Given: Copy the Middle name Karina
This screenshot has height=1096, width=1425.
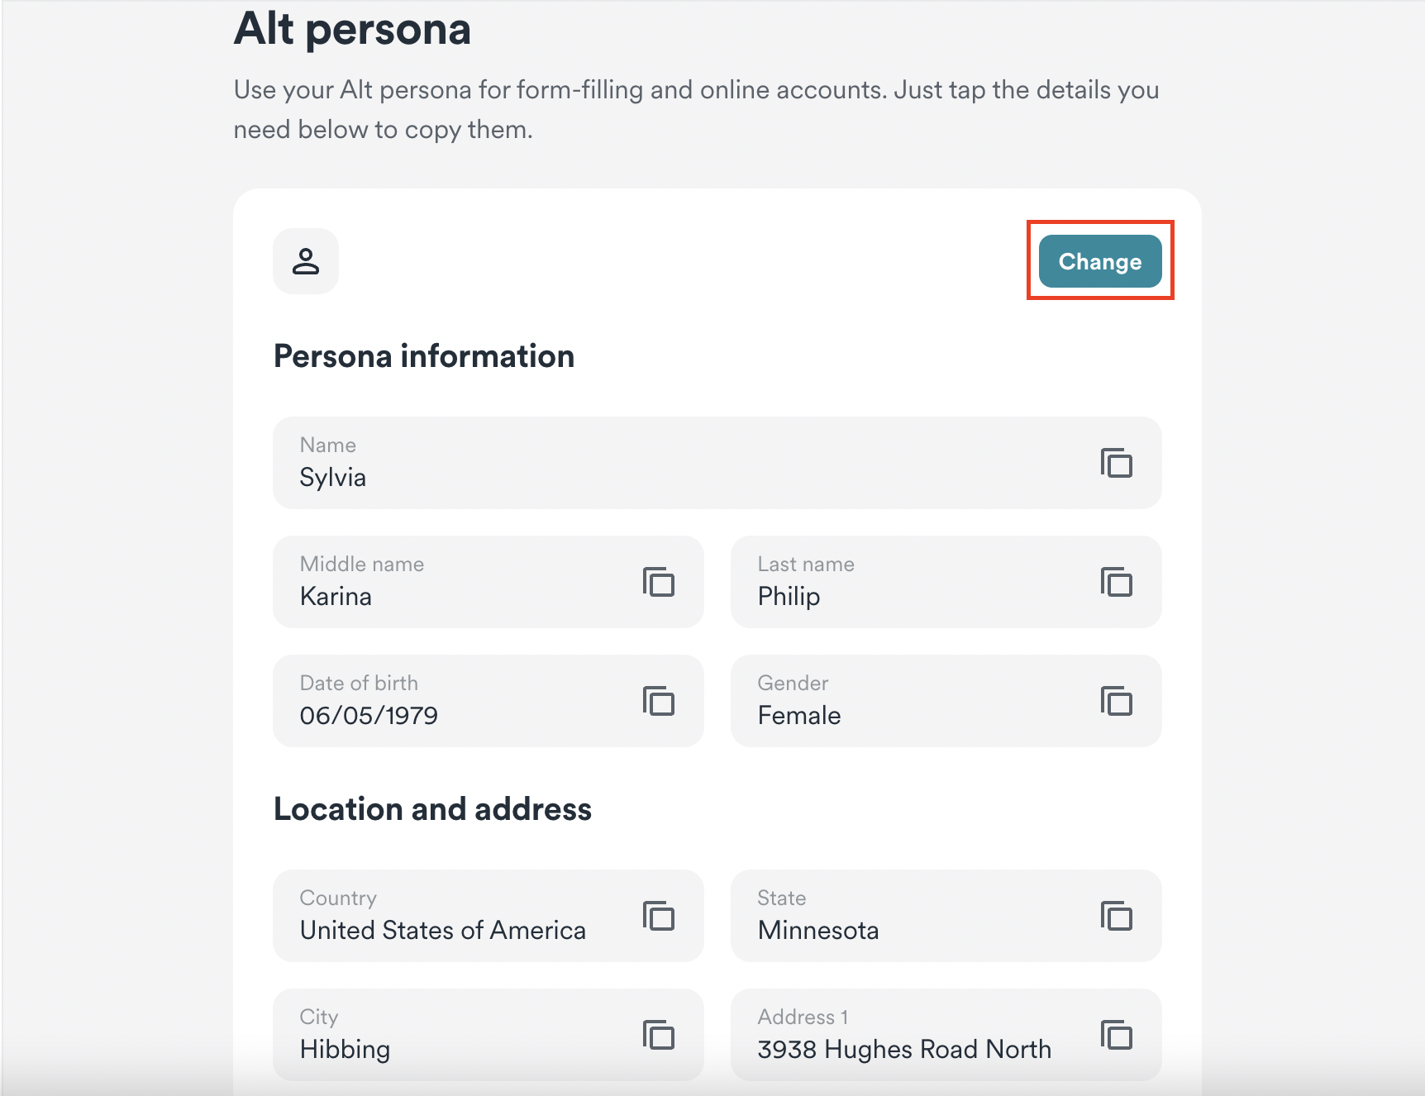Looking at the screenshot, I should click(659, 582).
